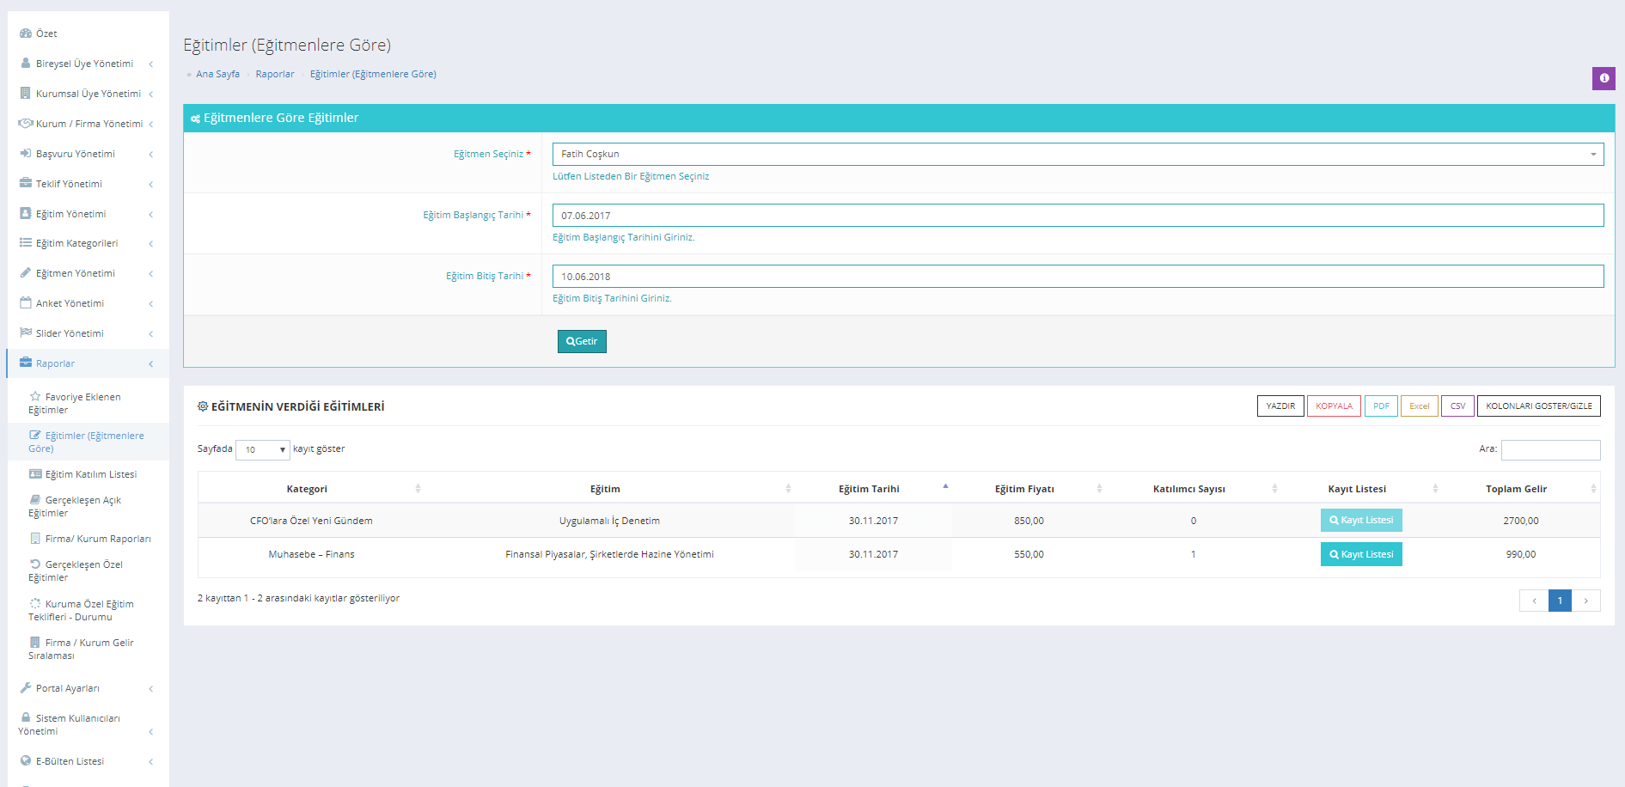Click the Sistem Kullanıcıları Yönetimi lock icon

click(25, 718)
